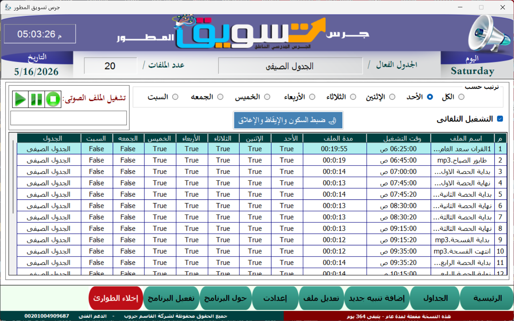The image size is (514, 321).
Task: Click the السبت column header in table
Action: (96, 138)
